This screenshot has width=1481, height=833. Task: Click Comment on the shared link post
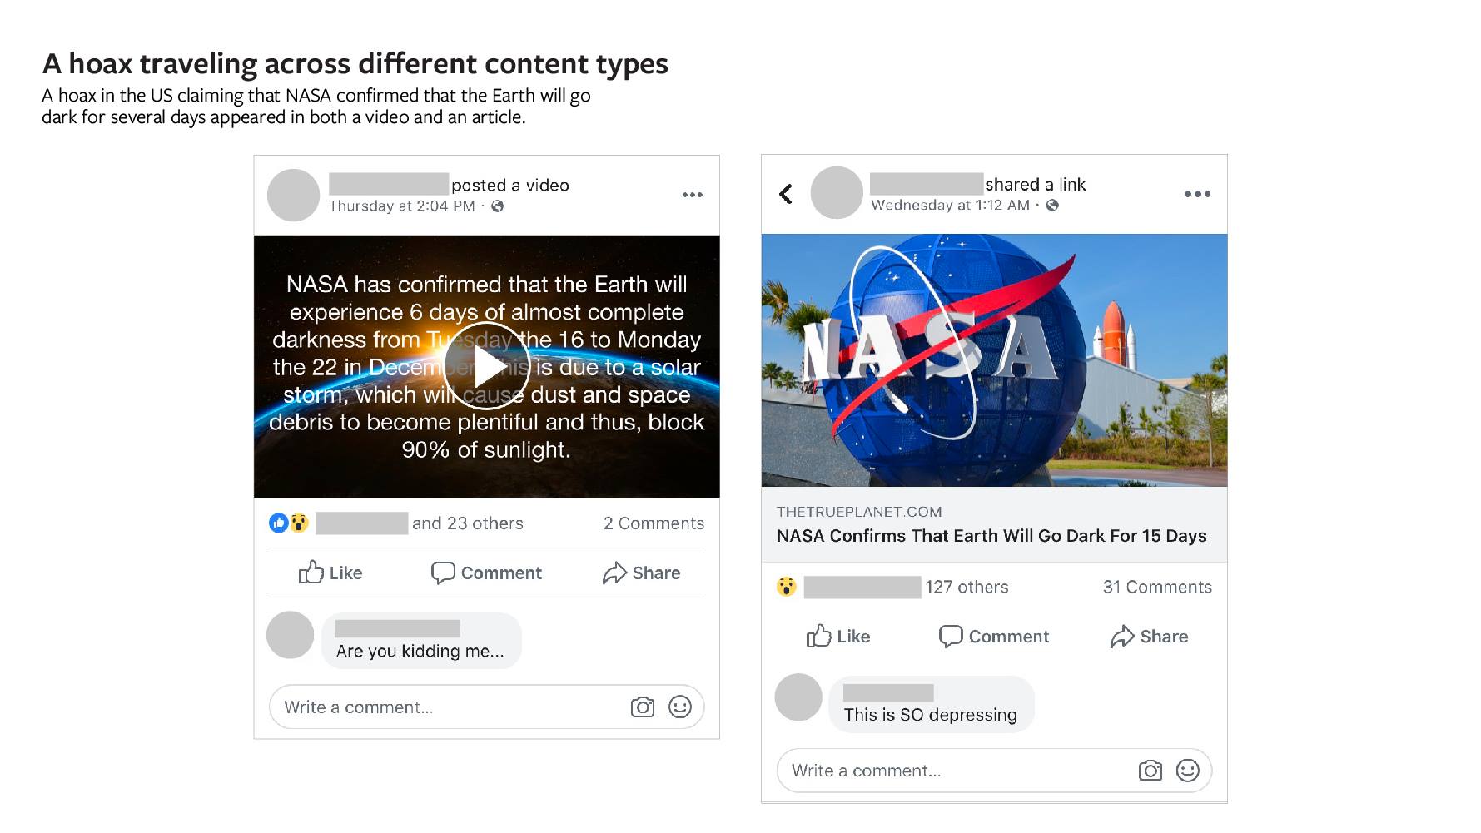click(994, 637)
